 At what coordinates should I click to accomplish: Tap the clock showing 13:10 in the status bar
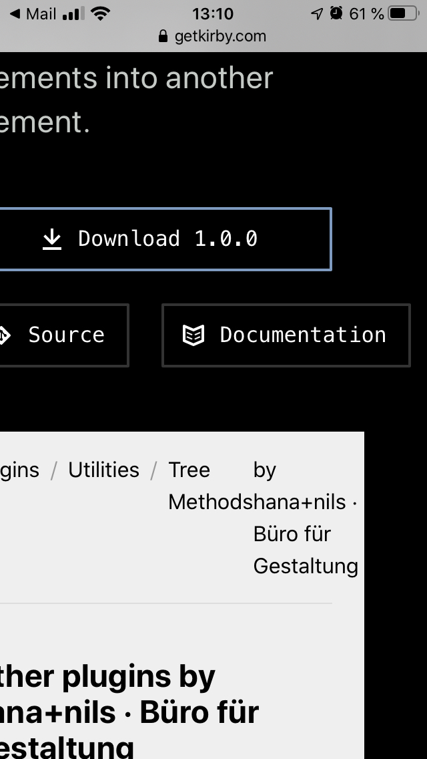[x=213, y=13]
